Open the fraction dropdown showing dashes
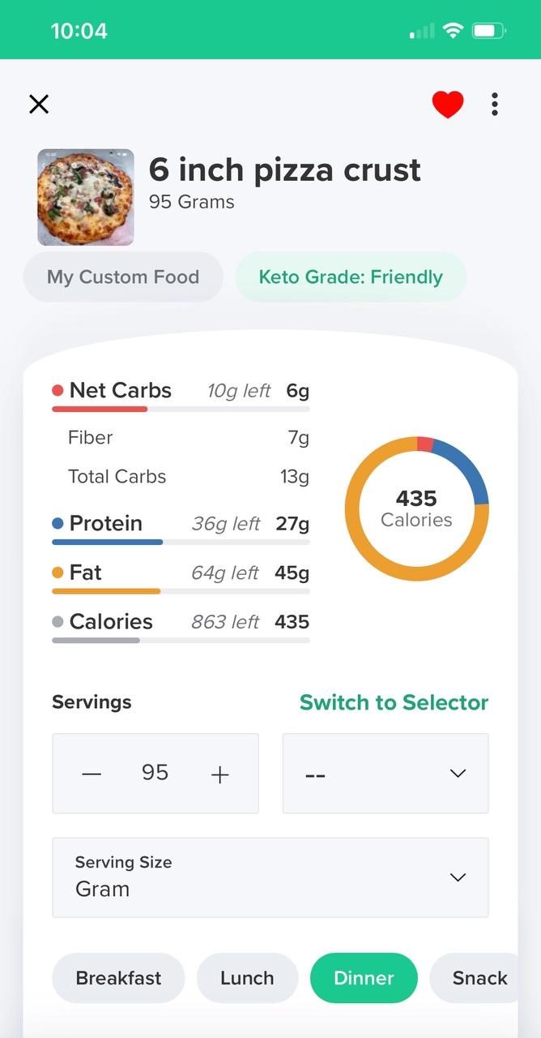The image size is (541, 1038). (386, 774)
